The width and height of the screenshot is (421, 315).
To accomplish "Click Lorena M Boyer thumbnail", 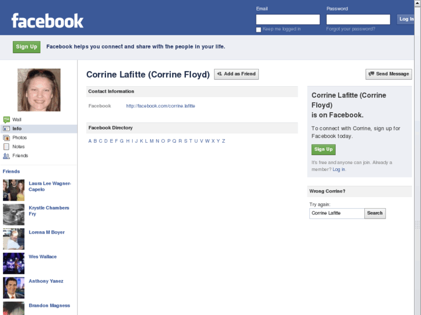I will [14, 239].
